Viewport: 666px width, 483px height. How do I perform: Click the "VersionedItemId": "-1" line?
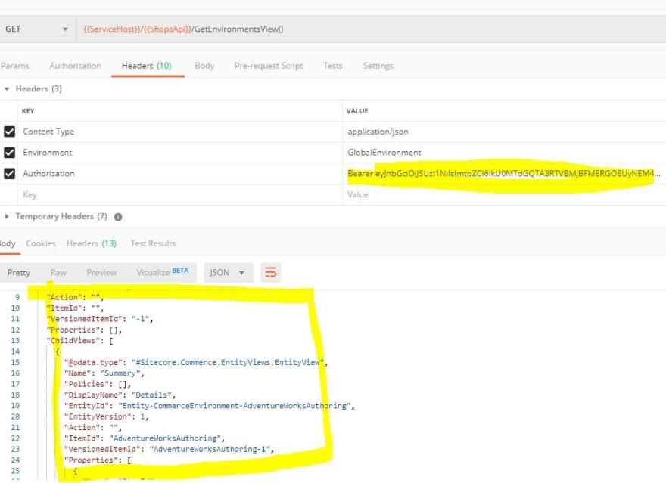tap(100, 319)
